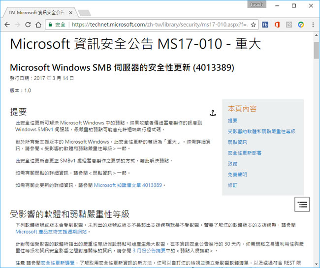The width and height of the screenshot is (320, 268).
Task: Open 安全性更新部署 from page contents
Action: tap(245, 153)
